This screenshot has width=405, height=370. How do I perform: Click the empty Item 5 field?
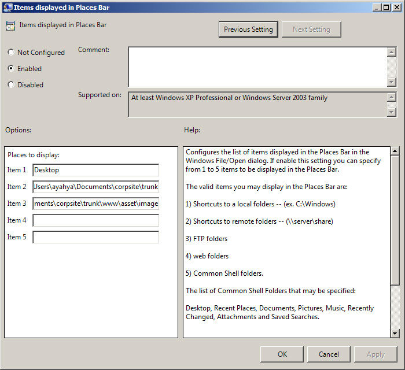pos(96,237)
